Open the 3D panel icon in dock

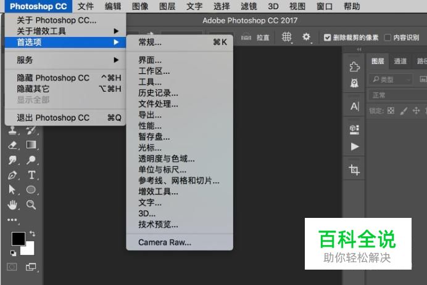[x=354, y=129]
